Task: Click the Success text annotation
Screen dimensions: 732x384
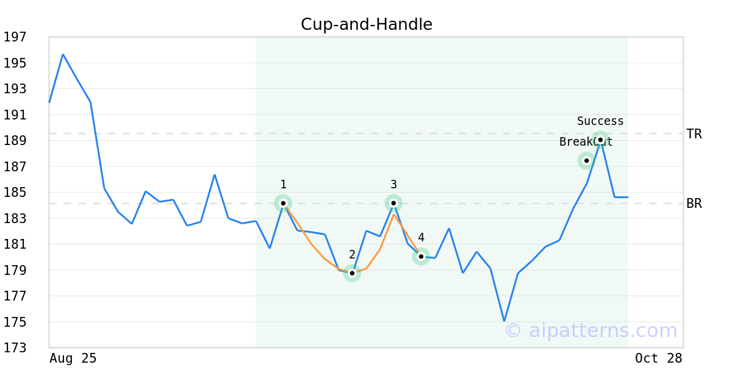Action: coord(600,121)
